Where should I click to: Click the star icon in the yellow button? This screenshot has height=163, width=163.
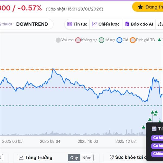140,7
